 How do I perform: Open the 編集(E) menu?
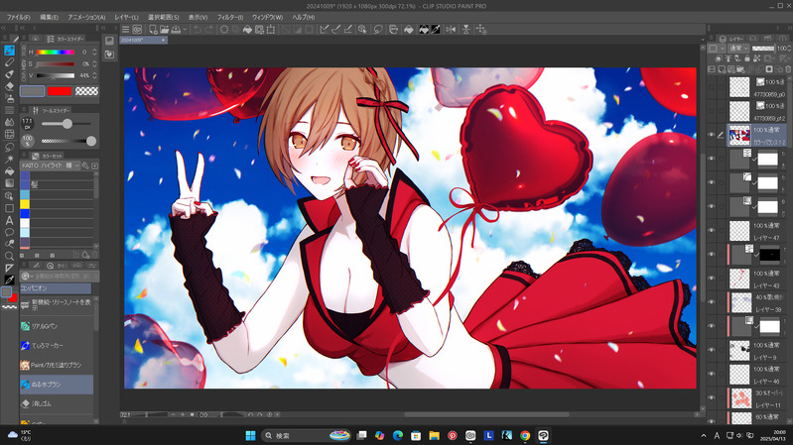[49, 17]
